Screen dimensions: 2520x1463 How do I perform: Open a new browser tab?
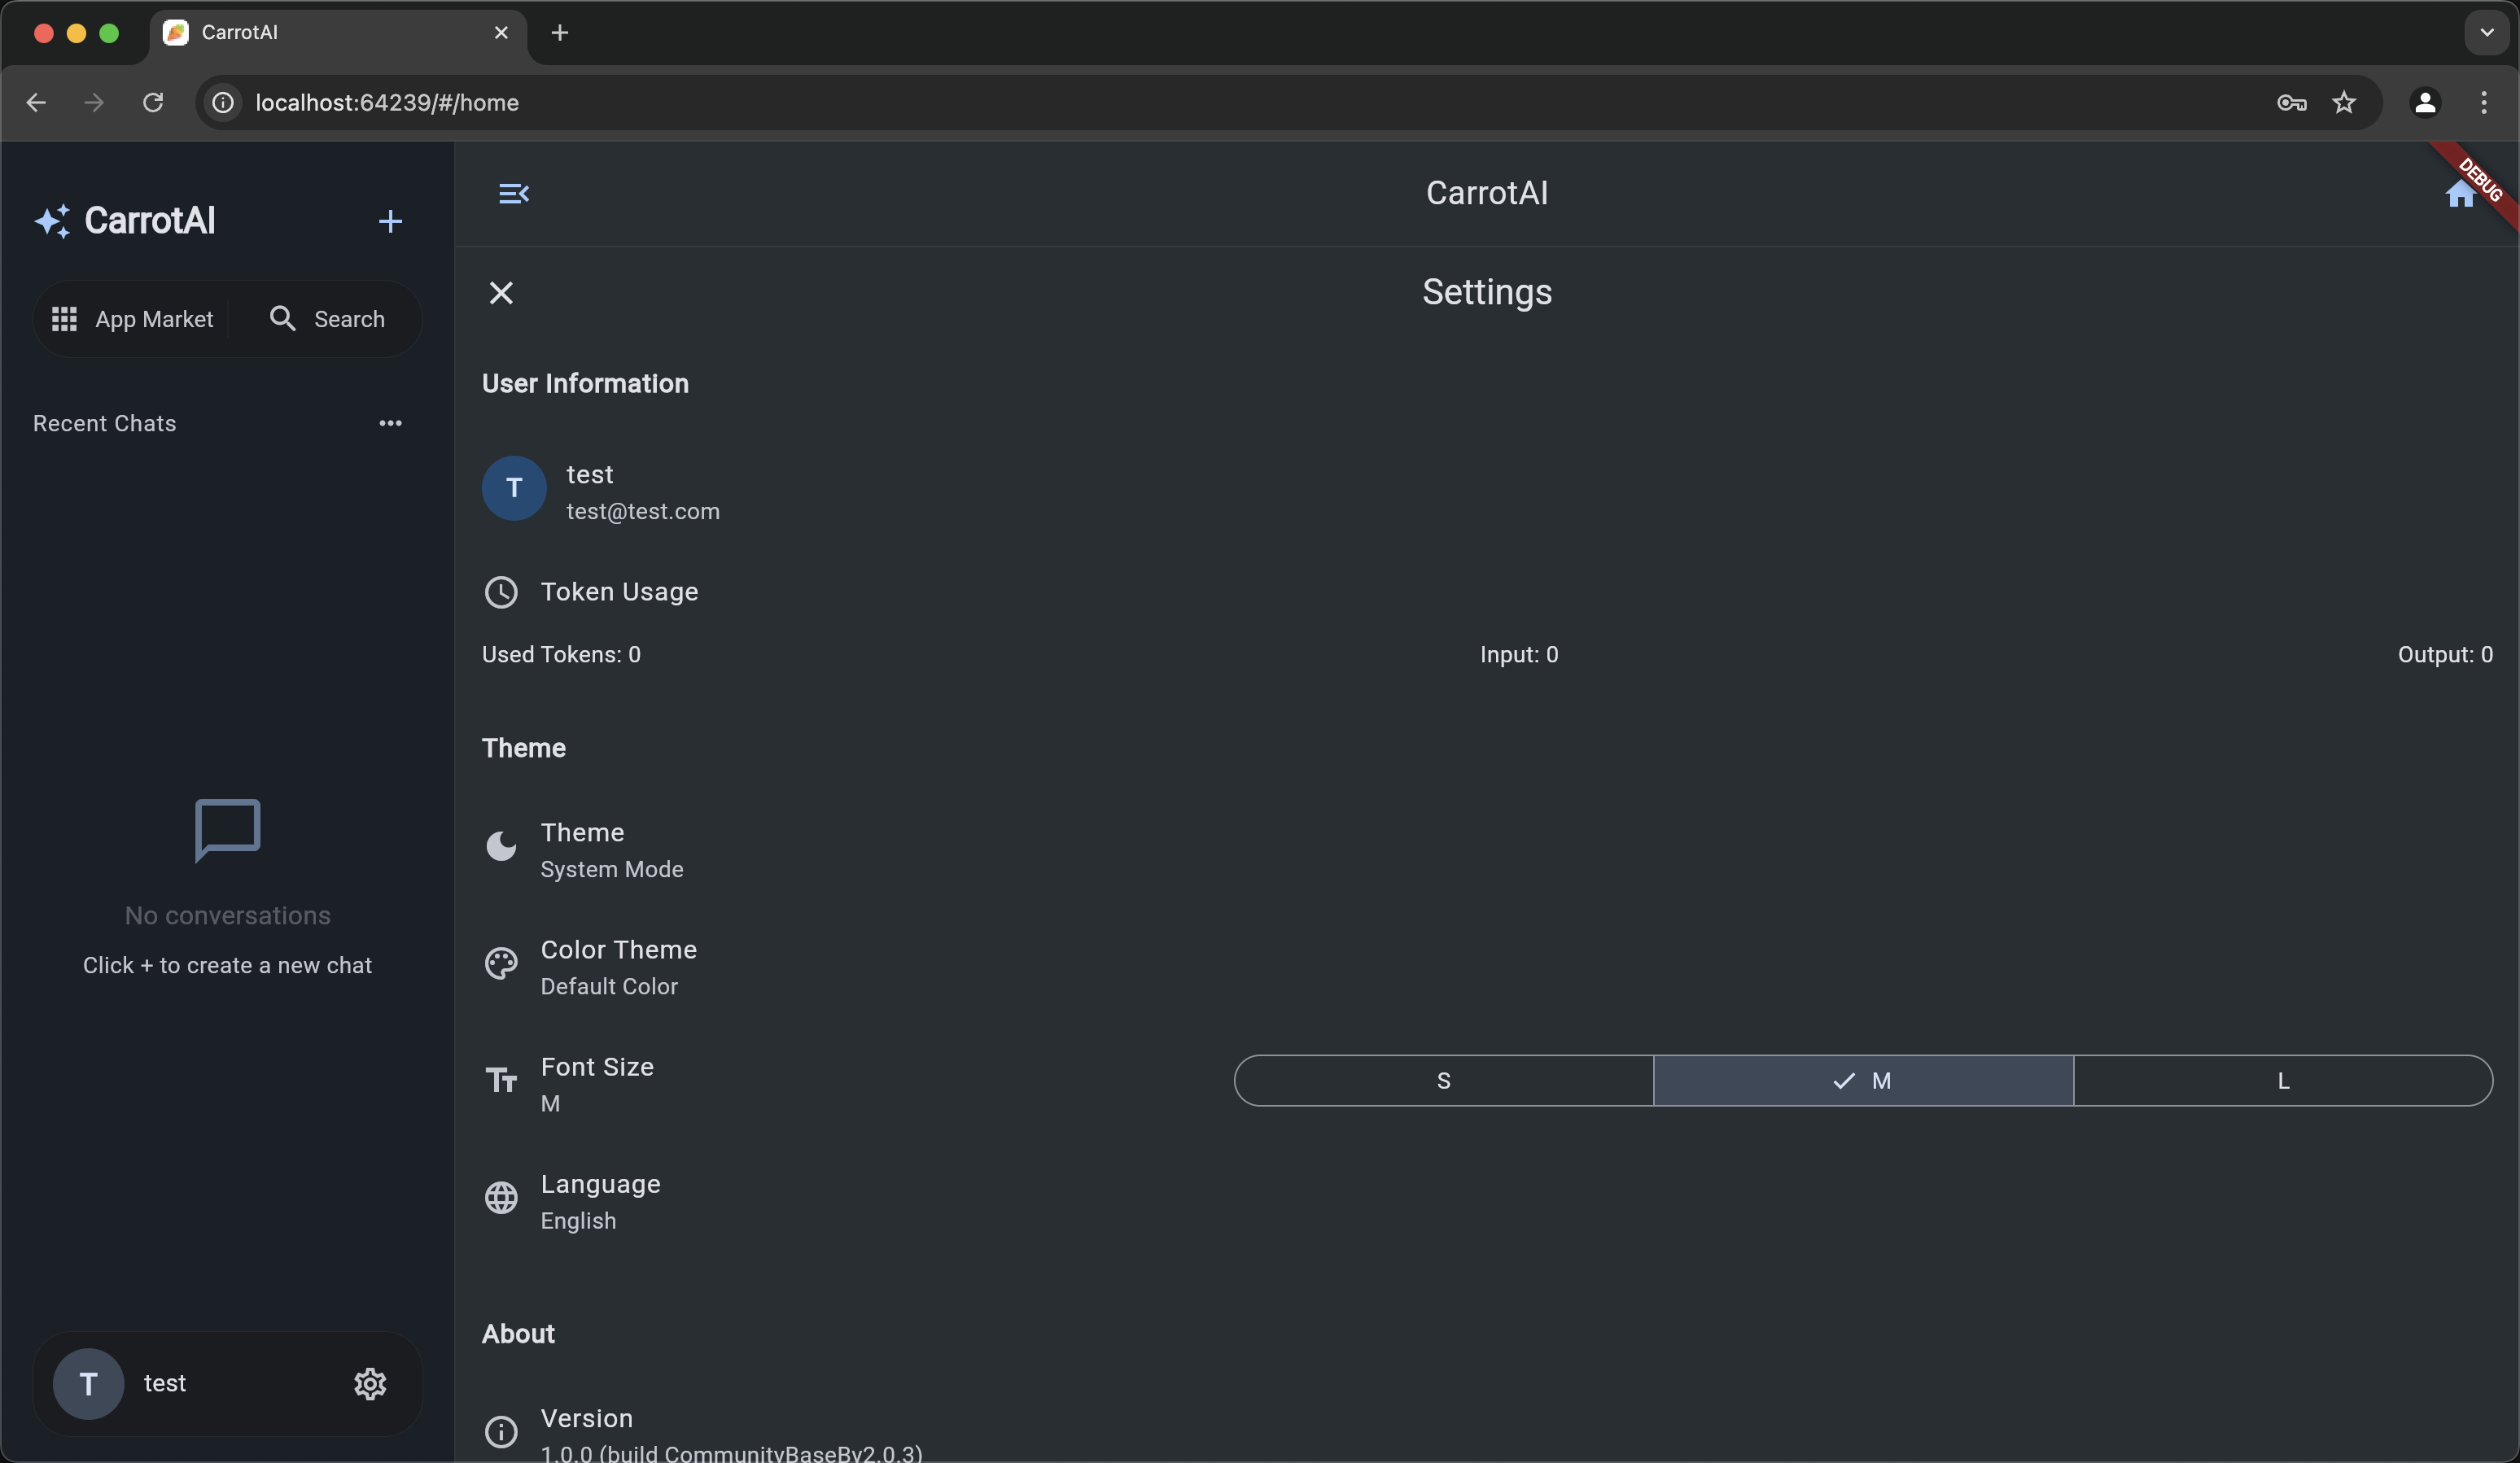click(x=560, y=32)
